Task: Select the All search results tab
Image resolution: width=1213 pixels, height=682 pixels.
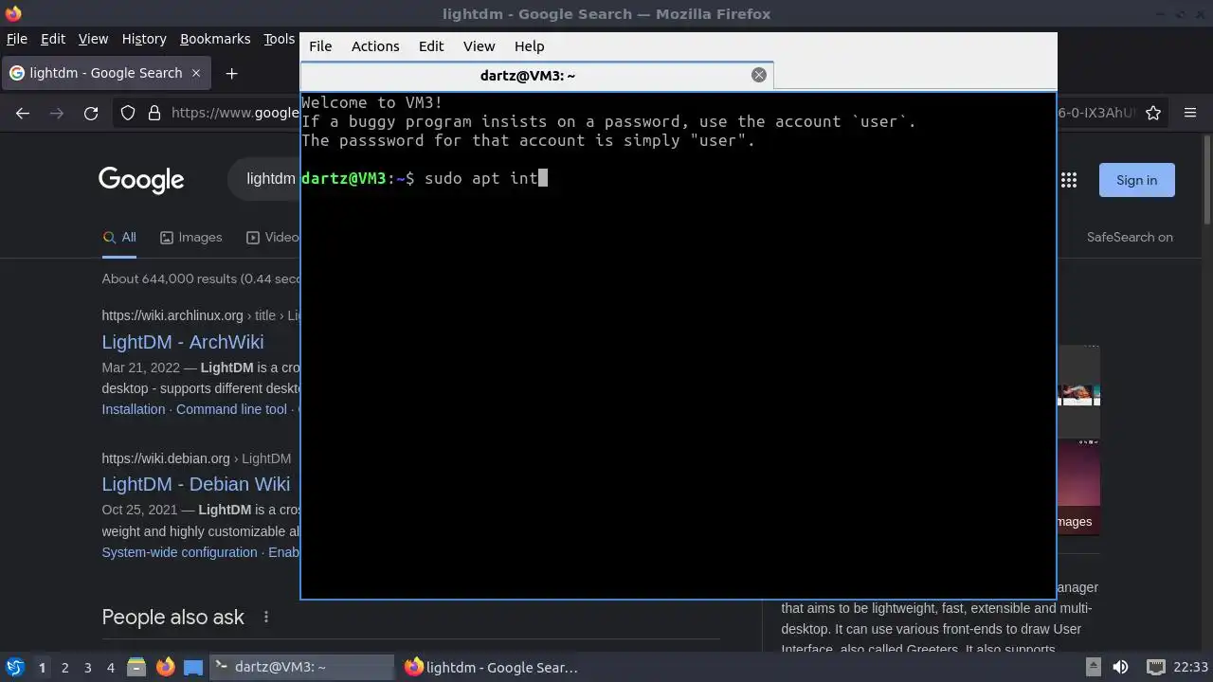Action: pyautogui.click(x=119, y=238)
